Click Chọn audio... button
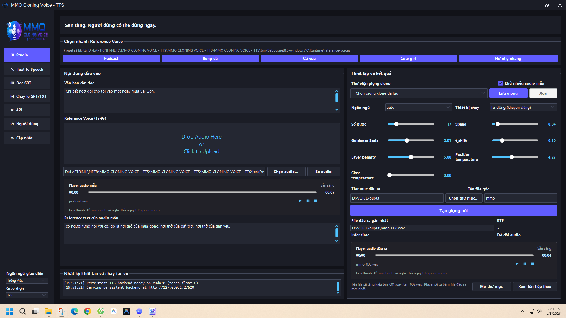This screenshot has width=566, height=318. point(286,172)
